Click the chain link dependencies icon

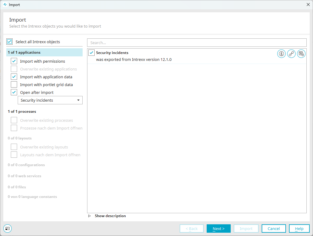click(291, 54)
